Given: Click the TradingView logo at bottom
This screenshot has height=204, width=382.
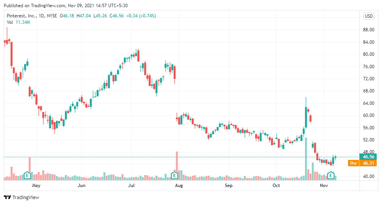Looking at the screenshot, I should click(22, 197).
